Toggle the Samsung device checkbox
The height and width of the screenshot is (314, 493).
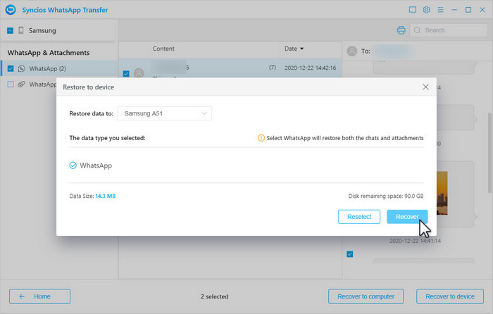point(11,30)
